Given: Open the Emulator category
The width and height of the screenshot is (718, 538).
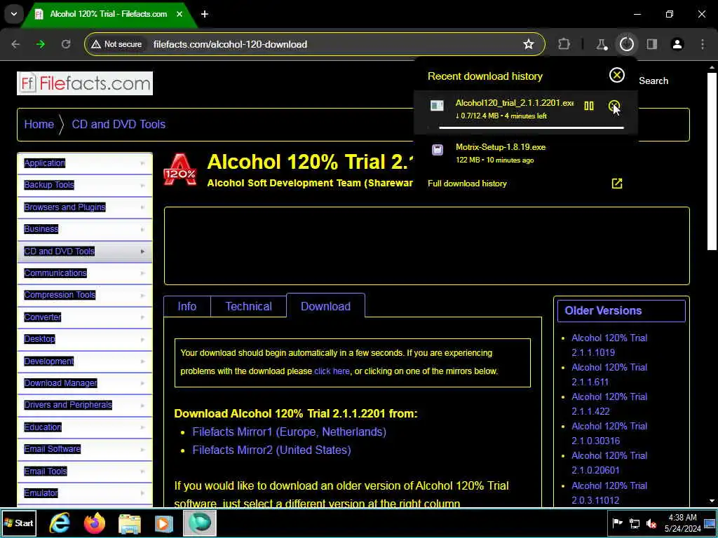Looking at the screenshot, I should [x=41, y=492].
